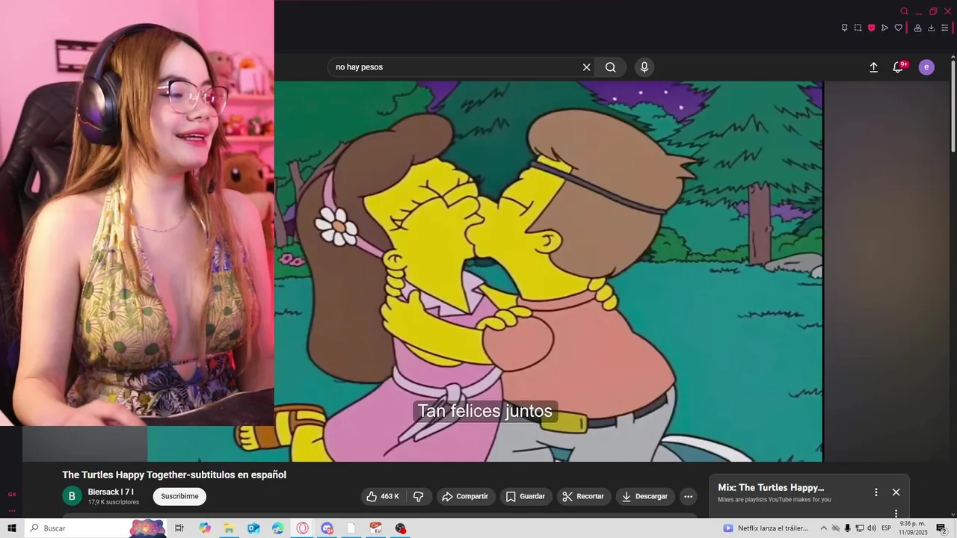This screenshot has width=957, height=538.
Task: Open volume control in system tray
Action: coord(872,528)
